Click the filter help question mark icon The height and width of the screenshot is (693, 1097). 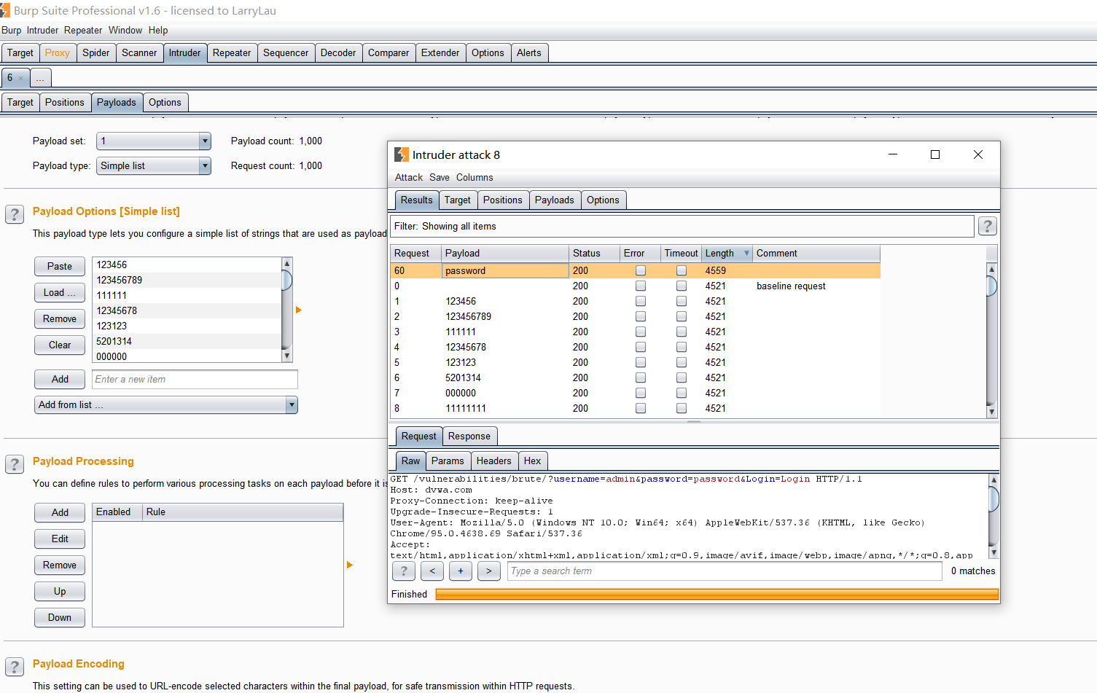click(x=988, y=226)
